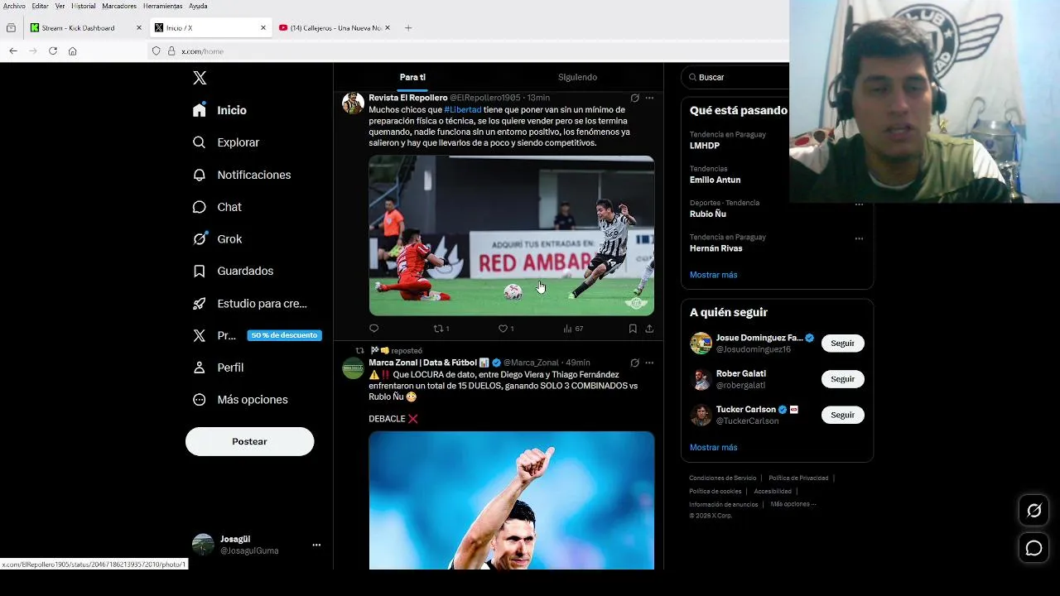The width and height of the screenshot is (1060, 596).
Task: Open Herramientas menu in menu bar
Action: pos(162,6)
